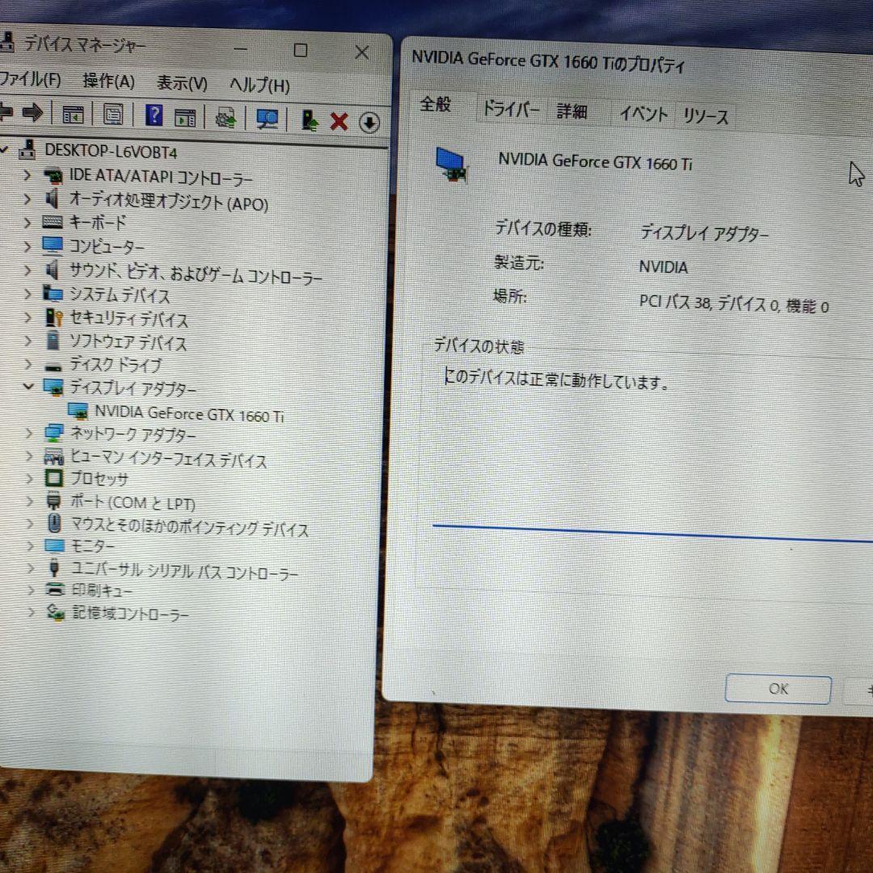
Task: Click the ユニバーサル シリアル バス USB icon
Action: point(54,567)
